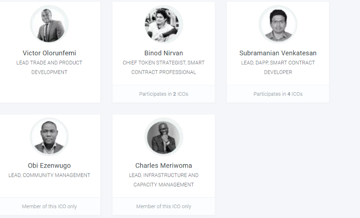Click the Obi Ezenwugo name

click(x=49, y=165)
